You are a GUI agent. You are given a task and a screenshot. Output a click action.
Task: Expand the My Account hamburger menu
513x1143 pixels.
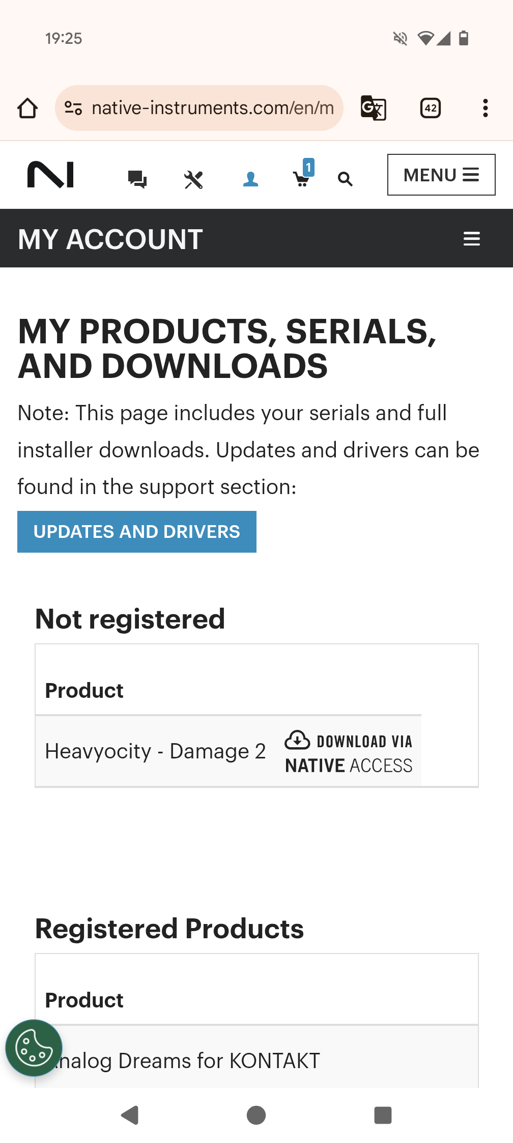click(x=472, y=238)
